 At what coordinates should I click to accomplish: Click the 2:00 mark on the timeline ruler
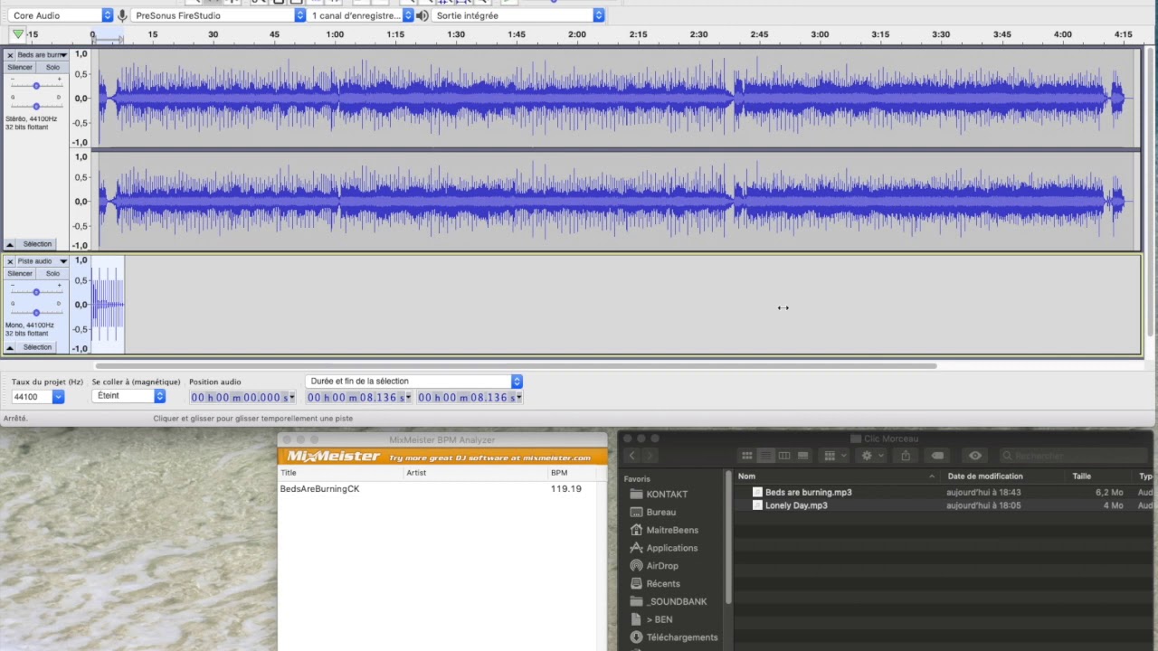pyautogui.click(x=577, y=34)
